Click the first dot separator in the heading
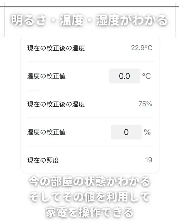 coord(53,20)
